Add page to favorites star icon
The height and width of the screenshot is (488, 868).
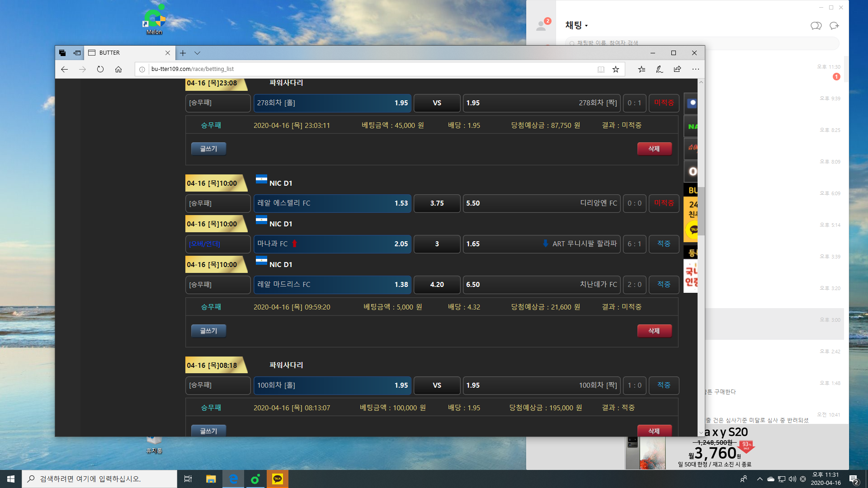click(x=616, y=69)
